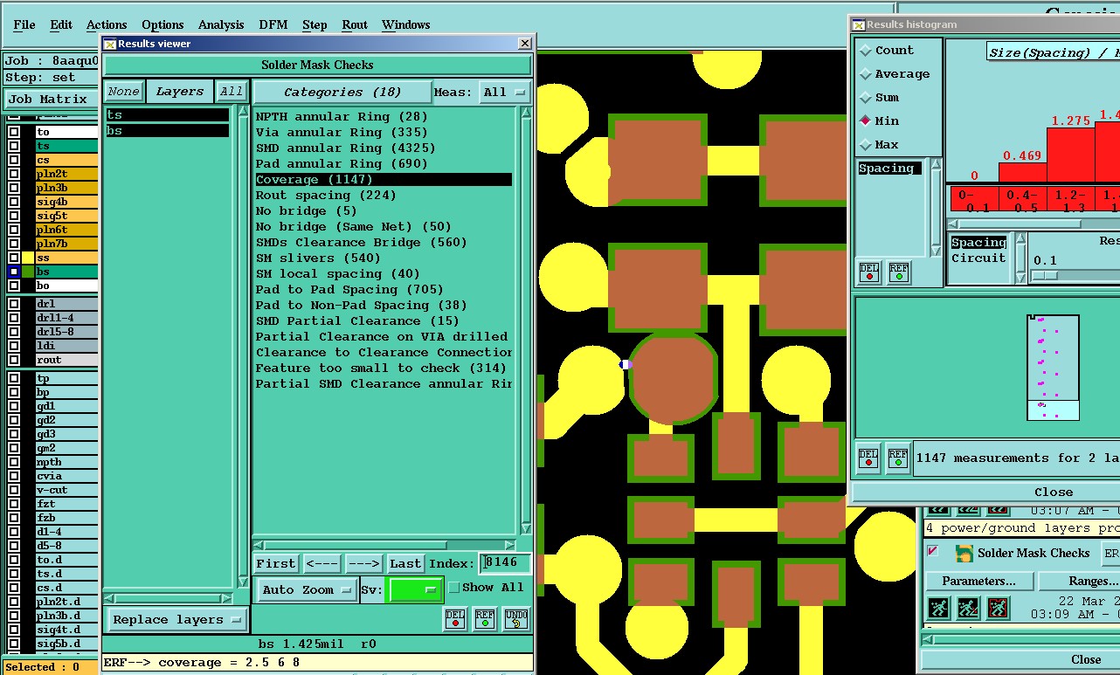Enable the Show All checkbox
The image size is (1120, 675).
[453, 588]
